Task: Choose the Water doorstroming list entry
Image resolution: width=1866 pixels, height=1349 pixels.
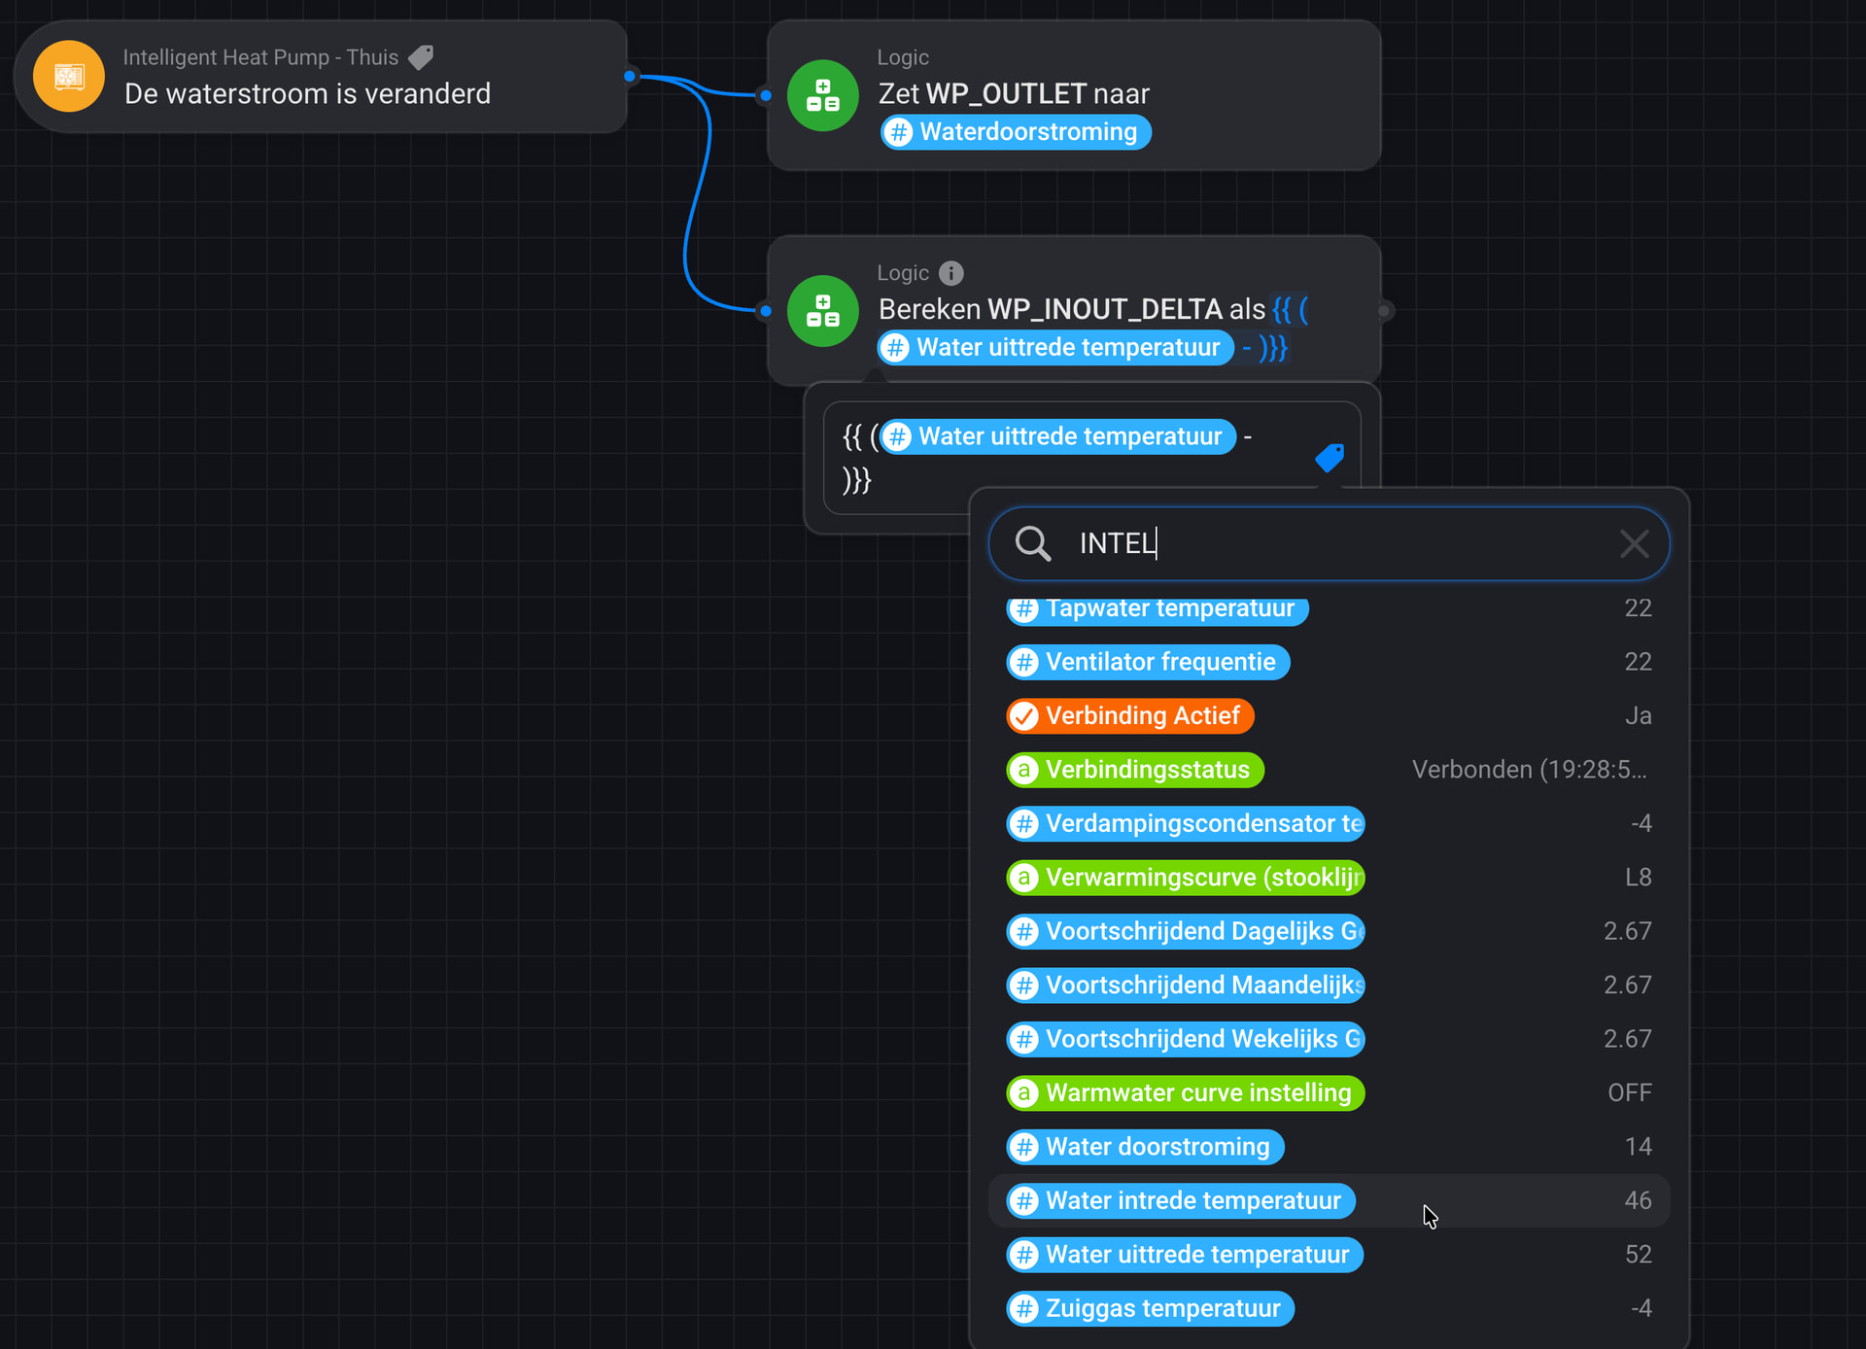Action: 1145,1147
